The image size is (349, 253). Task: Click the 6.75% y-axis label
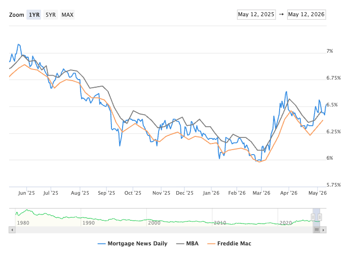click(334, 78)
